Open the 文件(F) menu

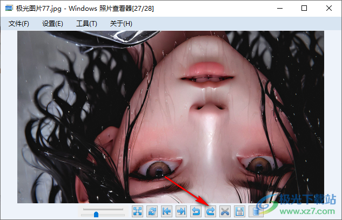point(19,24)
